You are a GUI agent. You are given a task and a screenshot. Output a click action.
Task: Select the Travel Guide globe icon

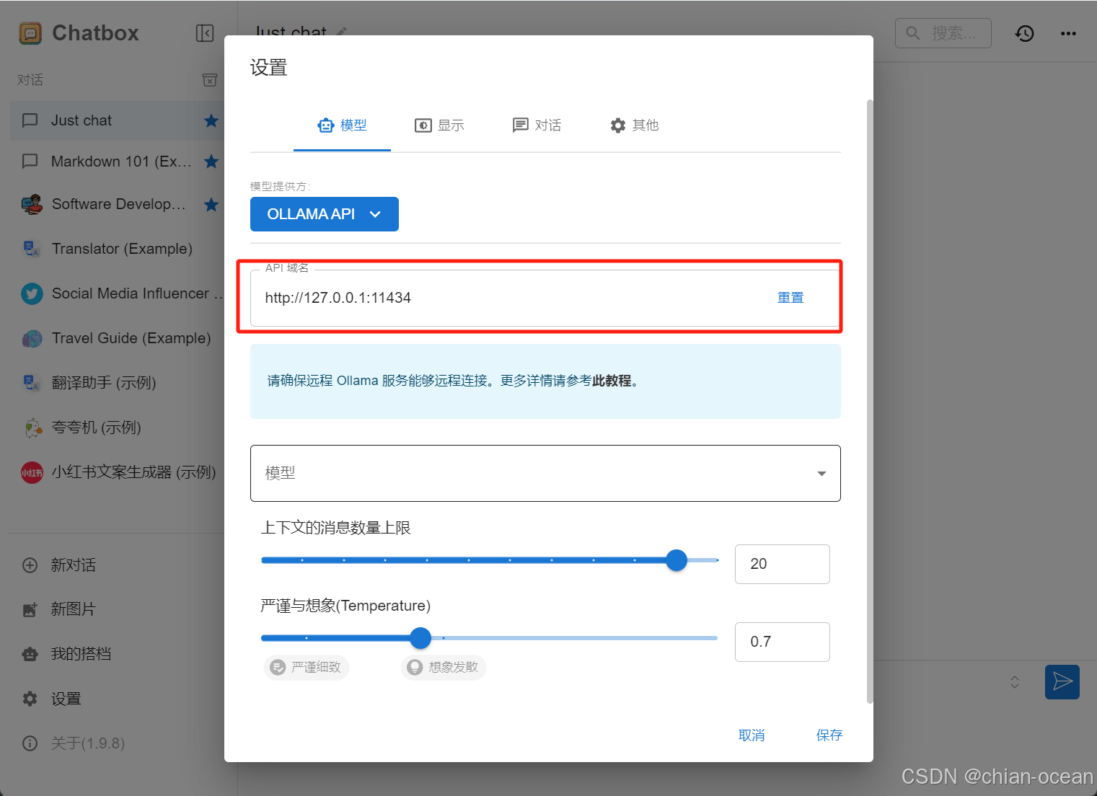point(32,338)
